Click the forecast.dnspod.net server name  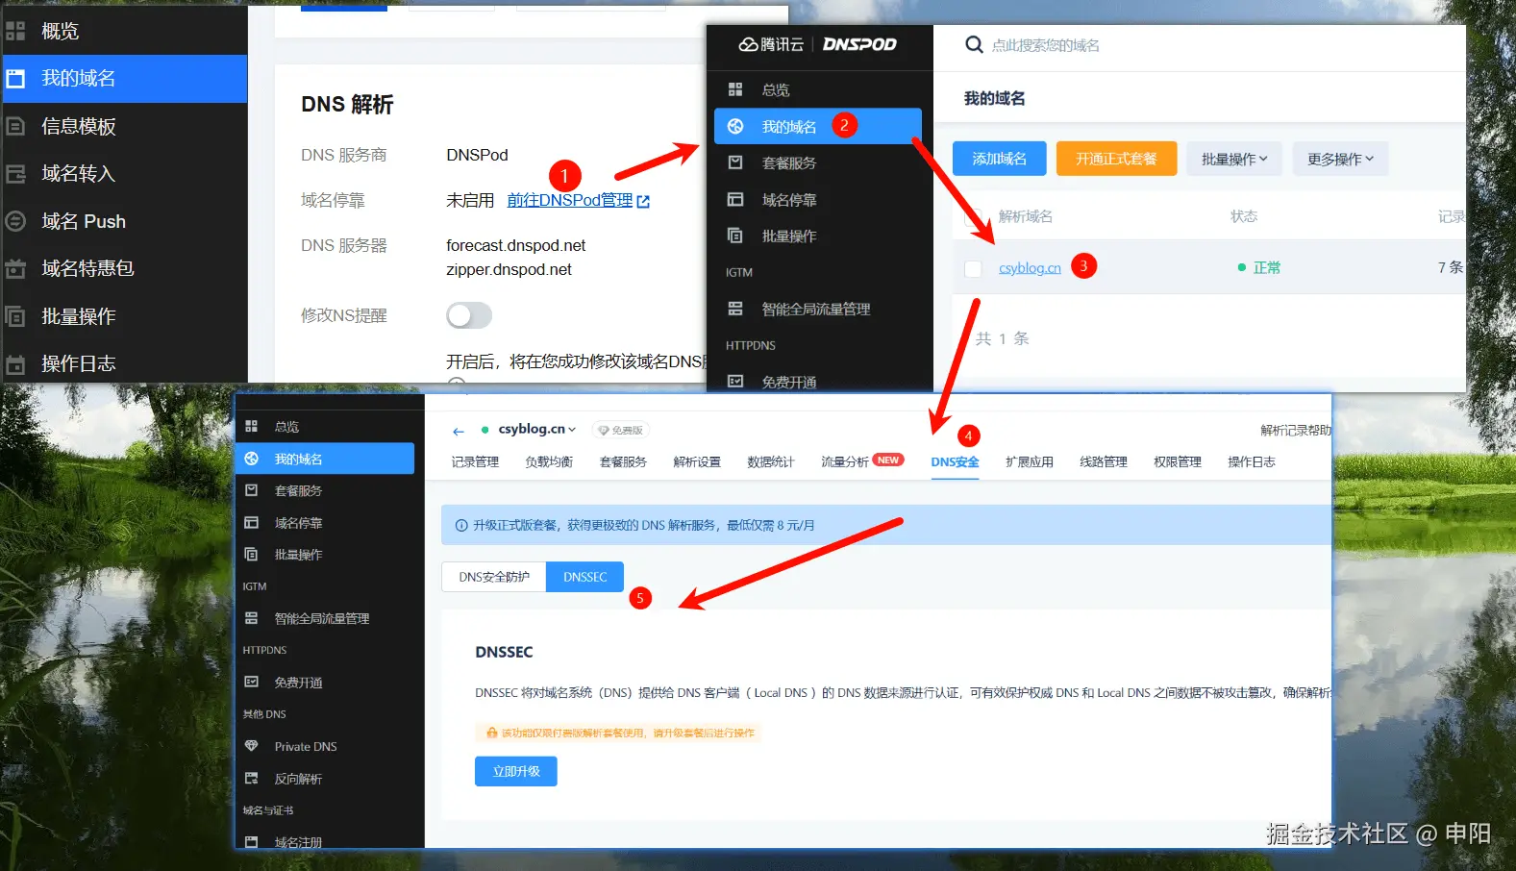(515, 245)
